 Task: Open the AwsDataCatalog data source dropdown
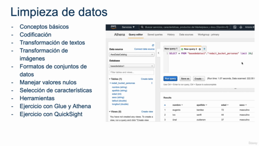(x=132, y=54)
